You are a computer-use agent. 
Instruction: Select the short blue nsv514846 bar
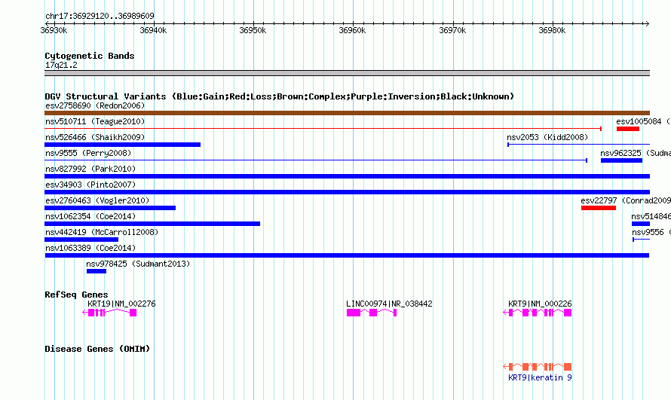641,224
